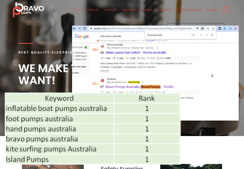Close the find-in-page bar
Screen dimensions: 244x169
point(212,35)
